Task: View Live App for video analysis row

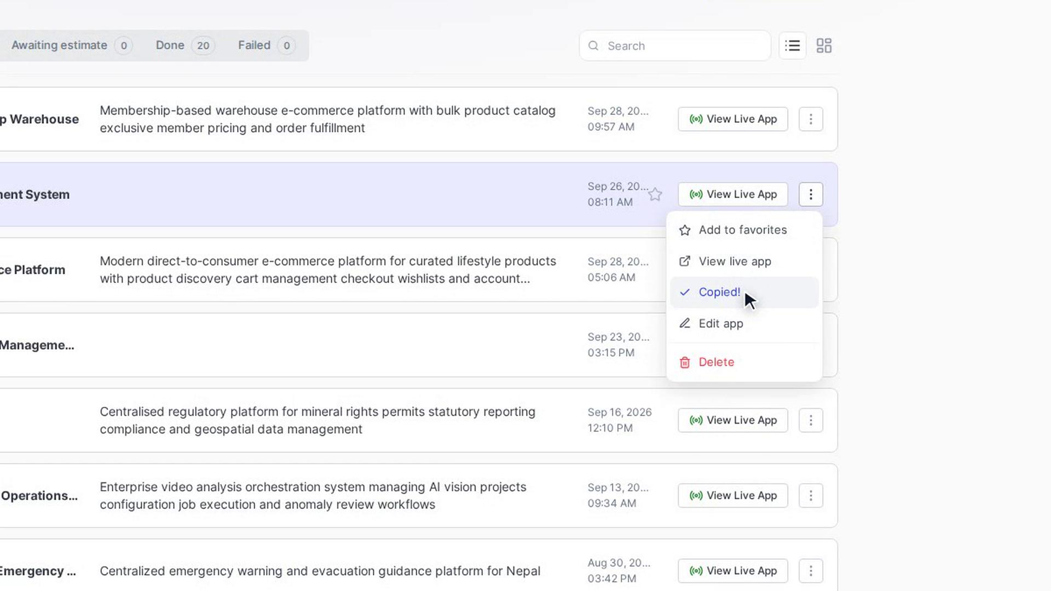Action: click(732, 496)
